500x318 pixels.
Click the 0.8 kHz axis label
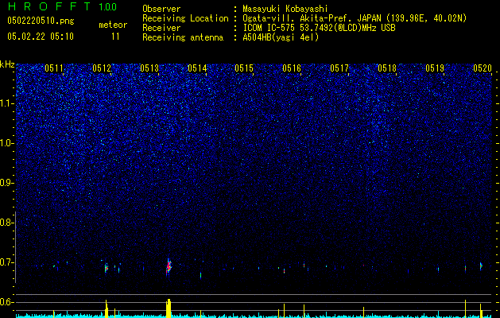7,223
